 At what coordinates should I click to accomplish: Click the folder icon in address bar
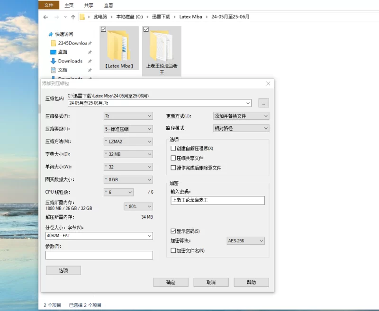tap(82, 17)
